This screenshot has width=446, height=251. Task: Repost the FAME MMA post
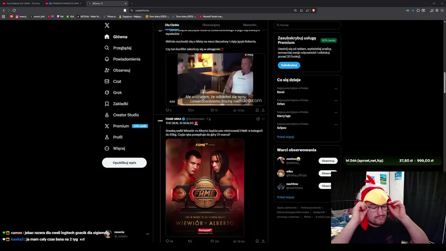pos(190,241)
